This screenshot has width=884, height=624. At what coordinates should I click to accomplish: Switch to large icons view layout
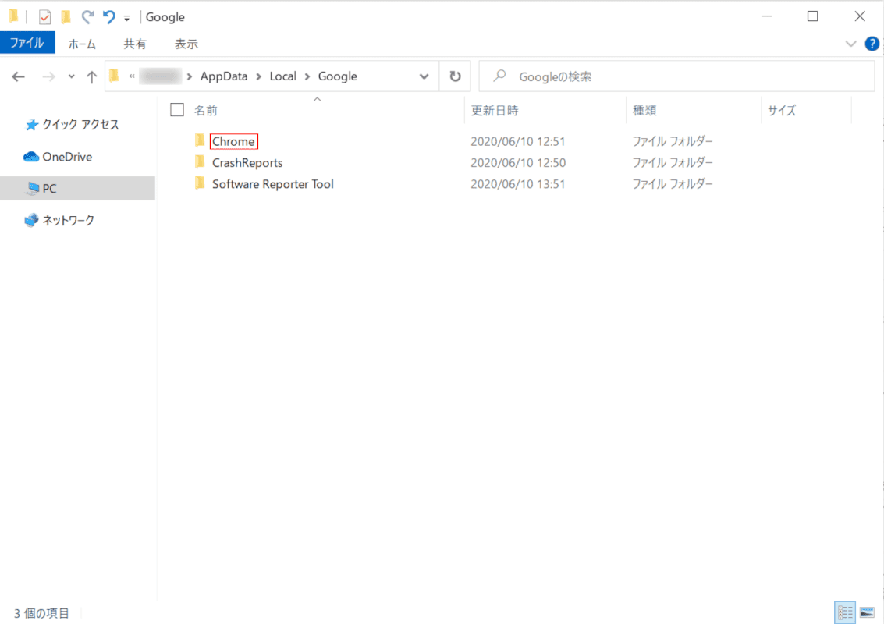pos(867,612)
